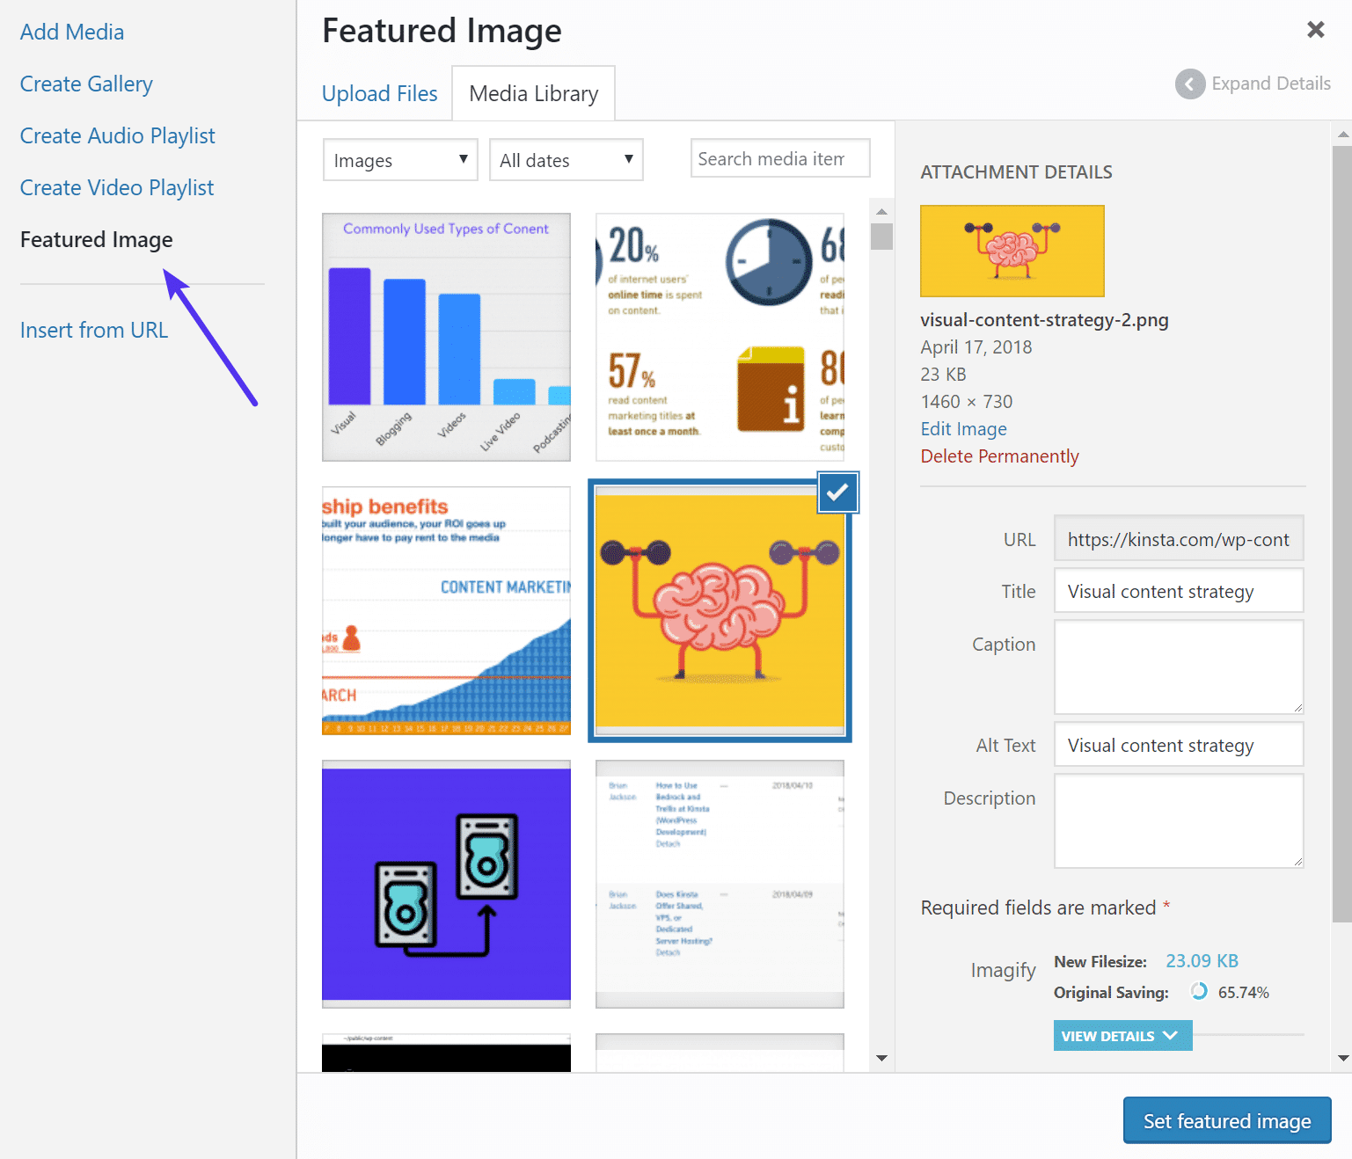
Task: Open the Images media type dropdown
Action: tap(399, 159)
